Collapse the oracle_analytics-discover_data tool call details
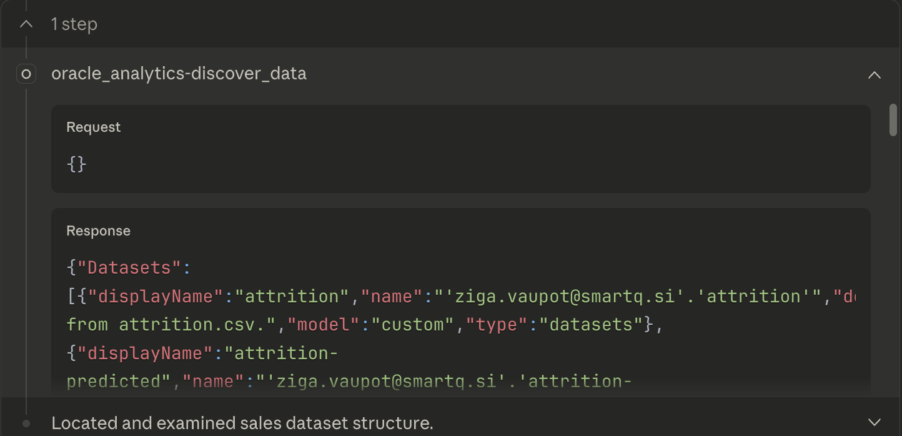The width and height of the screenshot is (902, 436). coord(874,74)
